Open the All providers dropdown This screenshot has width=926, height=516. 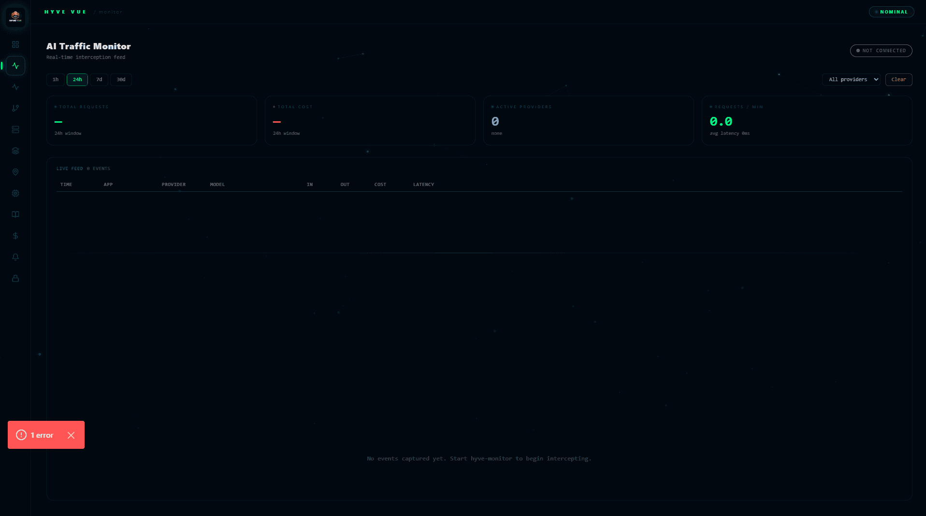pos(851,79)
